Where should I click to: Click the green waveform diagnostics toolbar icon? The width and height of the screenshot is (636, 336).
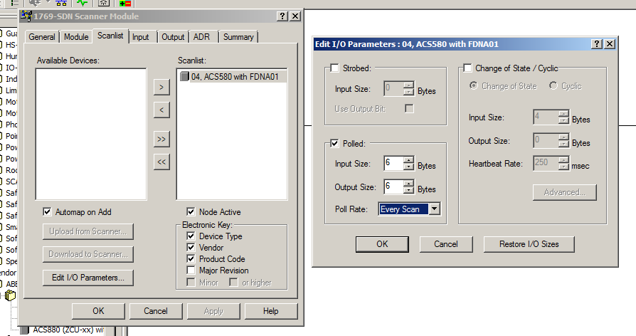tap(83, 3)
